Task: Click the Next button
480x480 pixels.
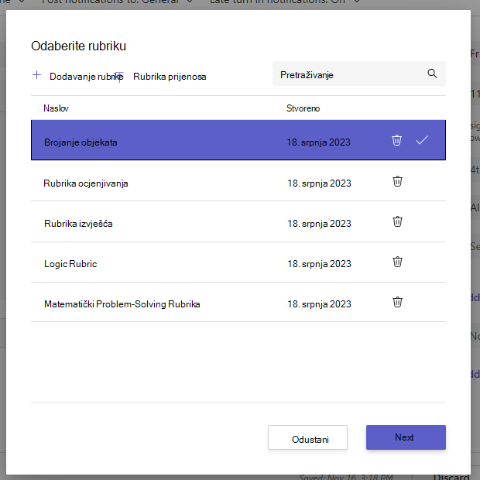Action: (406, 437)
